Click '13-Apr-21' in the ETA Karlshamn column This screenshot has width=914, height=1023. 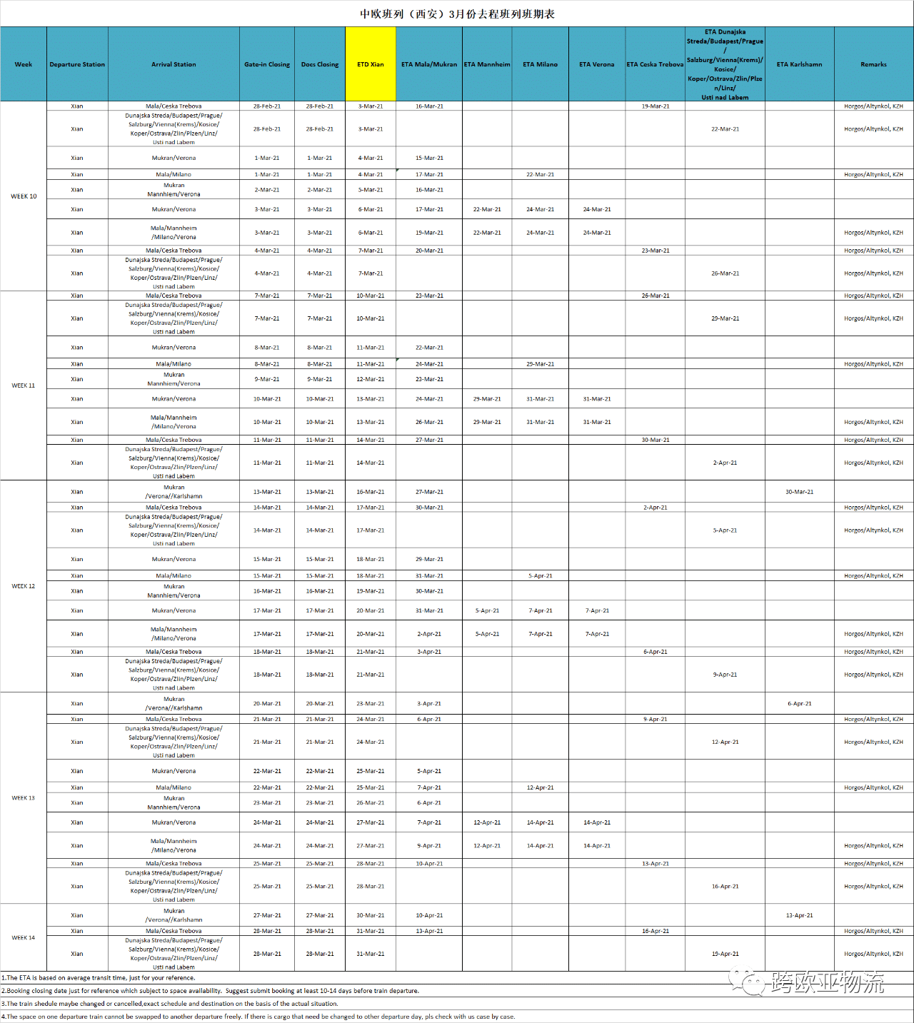click(799, 915)
